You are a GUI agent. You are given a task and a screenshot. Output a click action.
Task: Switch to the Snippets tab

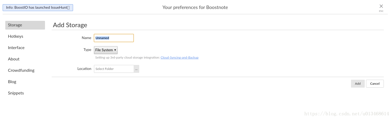pyautogui.click(x=16, y=93)
